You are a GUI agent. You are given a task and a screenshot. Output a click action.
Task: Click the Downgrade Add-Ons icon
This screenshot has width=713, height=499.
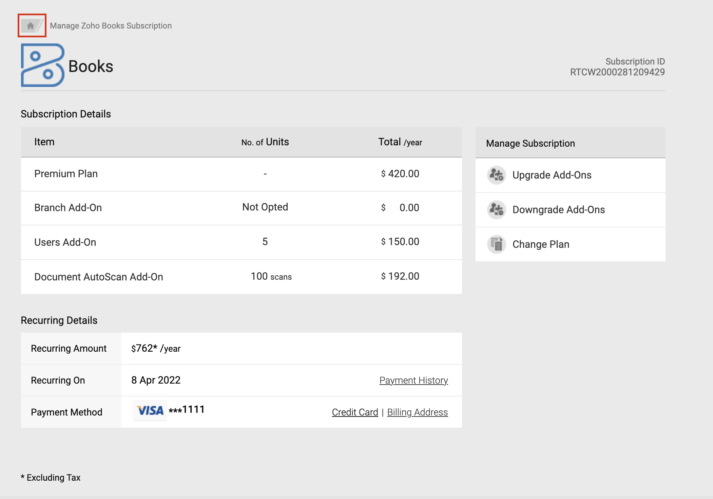pyautogui.click(x=496, y=210)
